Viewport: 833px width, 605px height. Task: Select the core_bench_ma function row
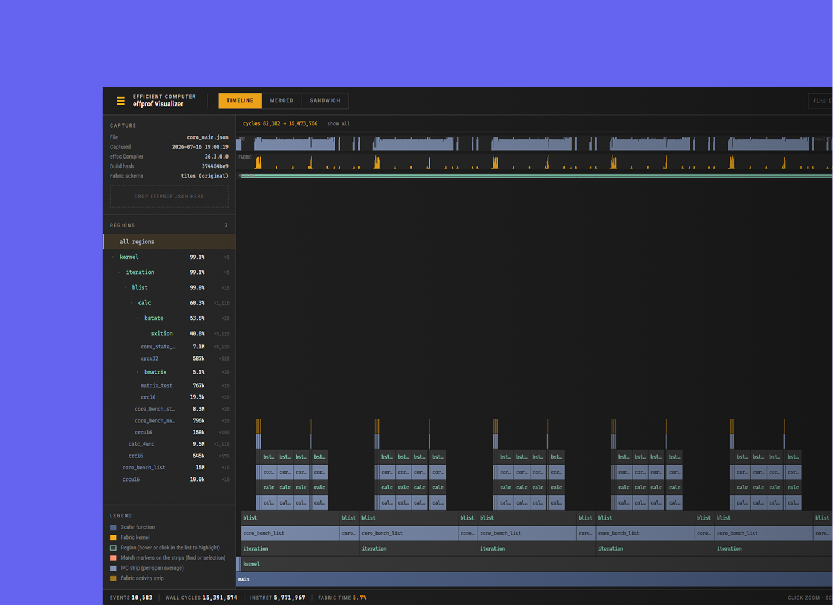(169, 420)
